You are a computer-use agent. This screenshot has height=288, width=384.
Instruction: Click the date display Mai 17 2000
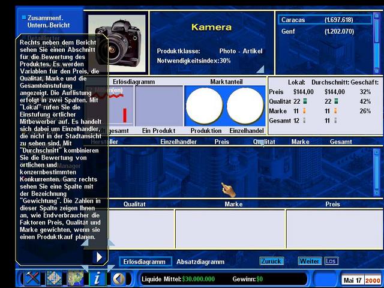tap(362, 280)
